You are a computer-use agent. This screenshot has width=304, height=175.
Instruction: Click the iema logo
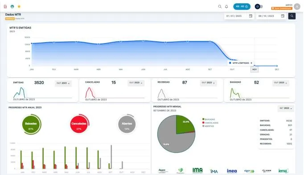point(283,171)
